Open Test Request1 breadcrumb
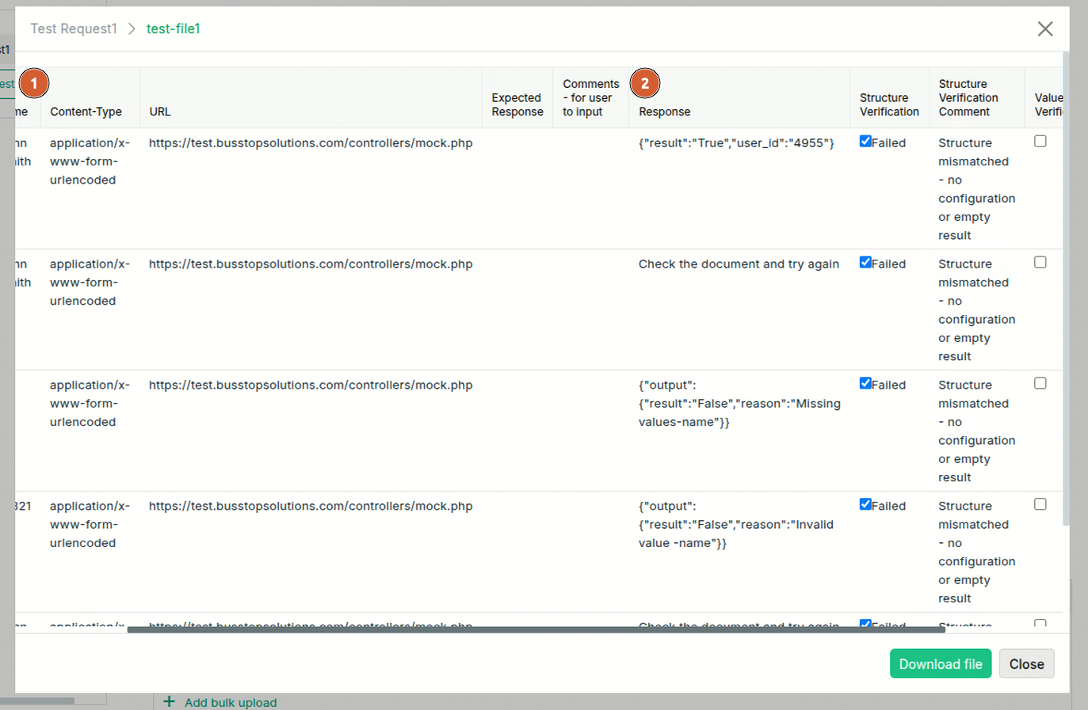The width and height of the screenshot is (1088, 710). click(x=74, y=29)
